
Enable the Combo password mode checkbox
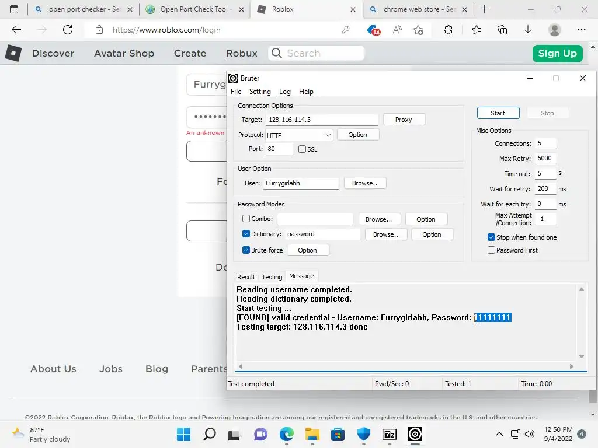[x=246, y=219]
